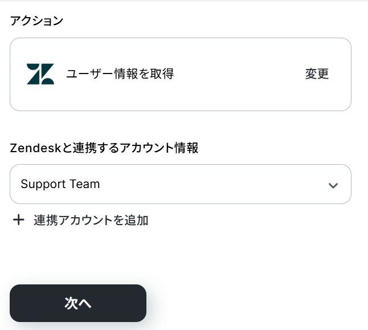
Task: Click the plus icon to add account
Action: [19, 220]
